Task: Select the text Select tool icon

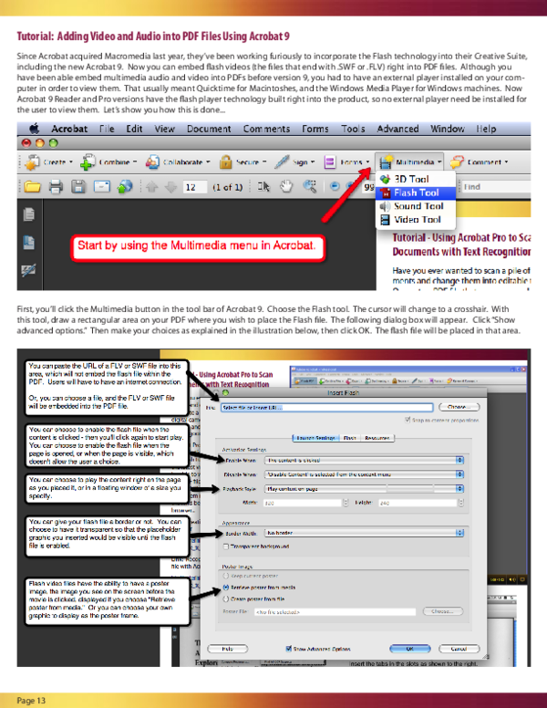Action: [x=263, y=186]
